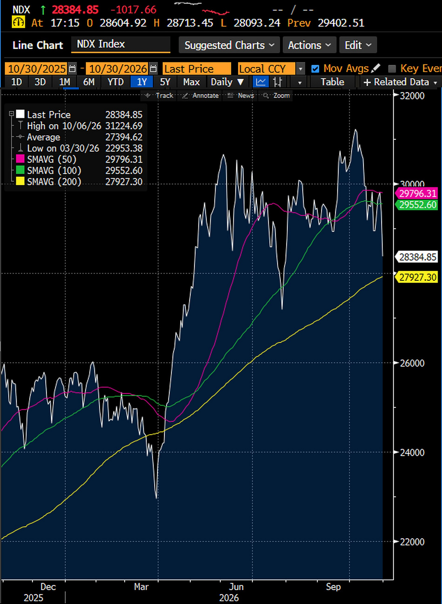Select the Max range tab
Viewport: 442px width, 604px height.
(x=192, y=82)
